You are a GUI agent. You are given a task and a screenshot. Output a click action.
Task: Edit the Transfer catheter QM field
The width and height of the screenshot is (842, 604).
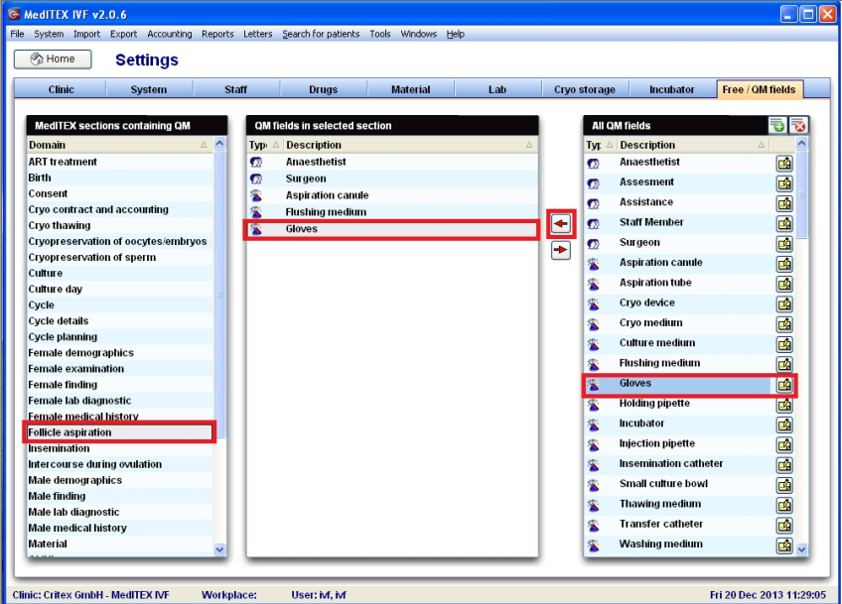[784, 525]
